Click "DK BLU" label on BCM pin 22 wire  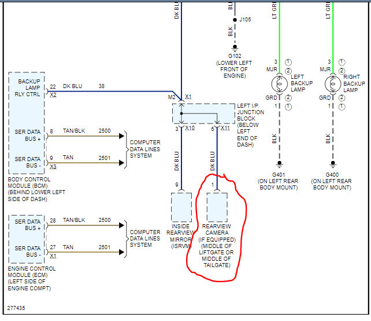pos(72,86)
